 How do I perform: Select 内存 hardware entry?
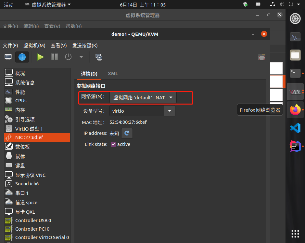tap(37, 110)
